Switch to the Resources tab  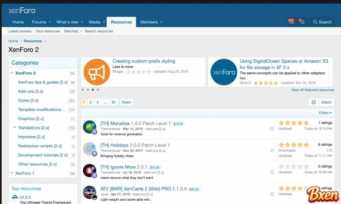pyautogui.click(x=121, y=22)
